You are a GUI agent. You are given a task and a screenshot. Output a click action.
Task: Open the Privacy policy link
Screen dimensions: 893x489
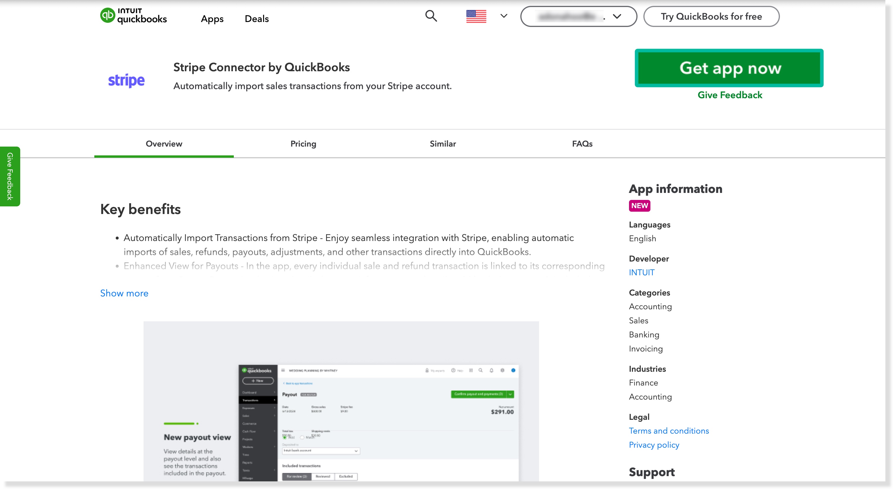654,445
